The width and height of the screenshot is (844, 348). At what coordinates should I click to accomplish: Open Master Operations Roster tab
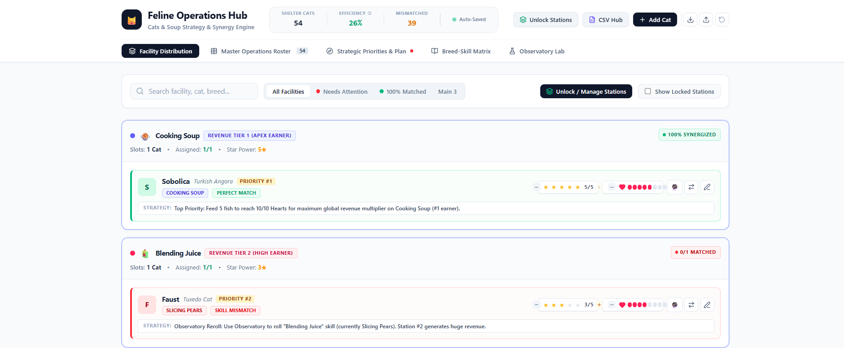(259, 51)
